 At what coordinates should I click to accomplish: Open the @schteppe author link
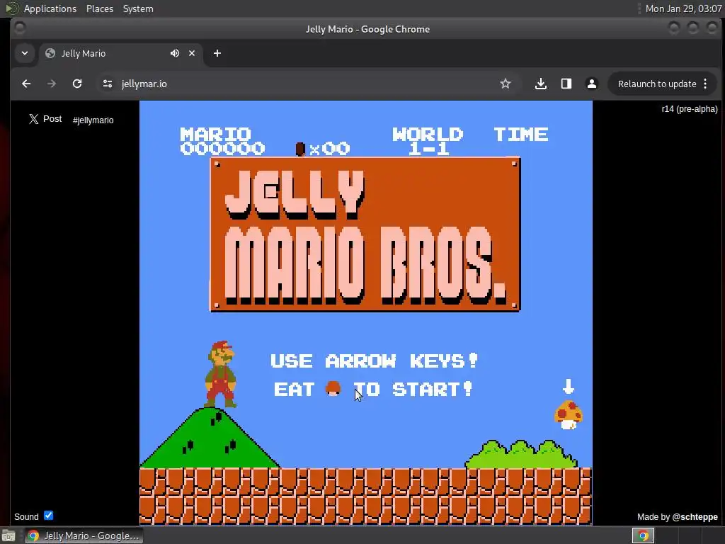click(695, 516)
